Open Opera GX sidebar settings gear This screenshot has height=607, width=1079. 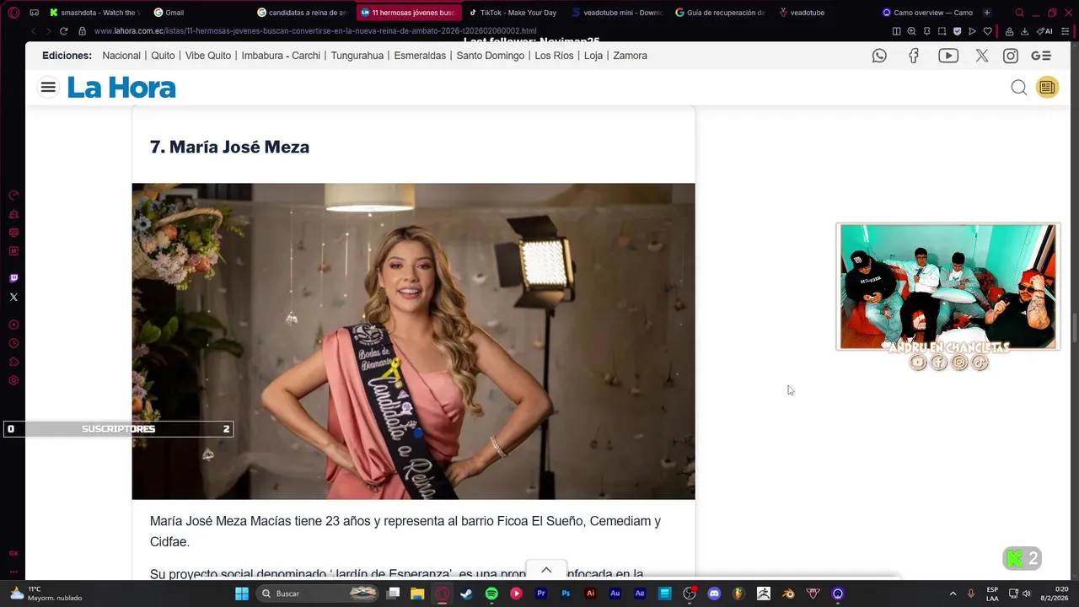click(x=13, y=380)
